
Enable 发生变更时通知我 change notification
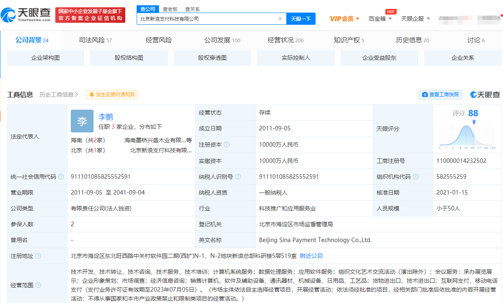tap(112, 95)
